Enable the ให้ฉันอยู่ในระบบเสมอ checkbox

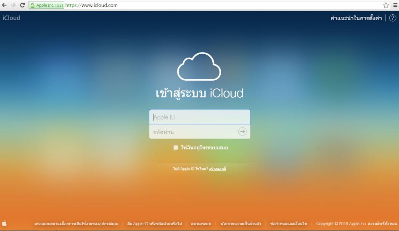[176, 147]
